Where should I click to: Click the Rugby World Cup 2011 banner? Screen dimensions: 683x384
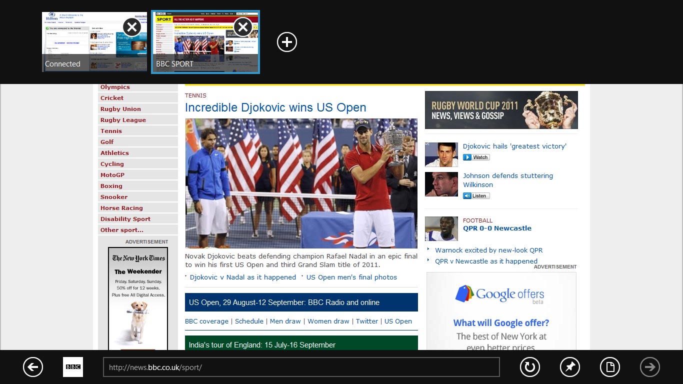coord(501,110)
